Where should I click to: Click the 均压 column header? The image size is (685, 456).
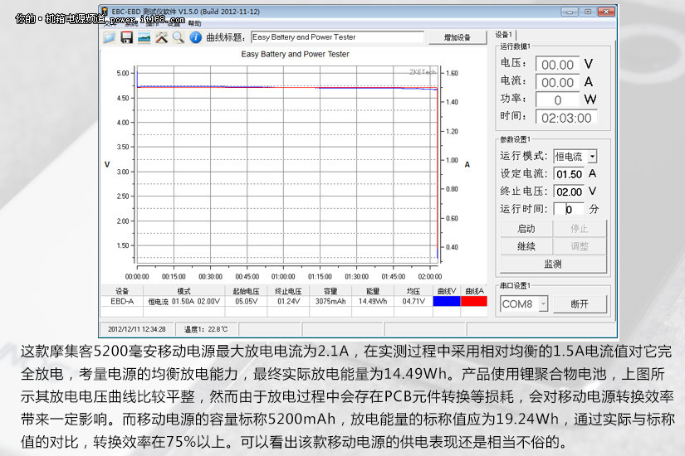click(x=413, y=291)
